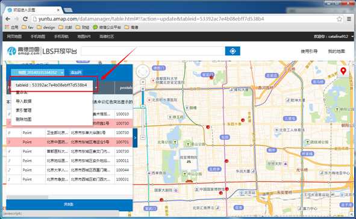Viewport: 356px width, 219px height.
Task: Open the design bookmarks folder
Action: click(46, 27)
